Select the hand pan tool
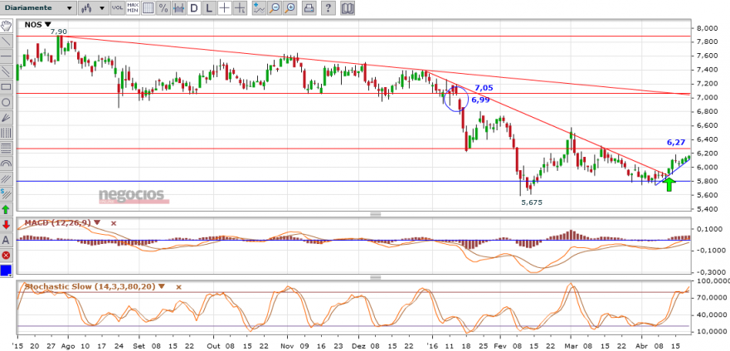 pos(6,26)
